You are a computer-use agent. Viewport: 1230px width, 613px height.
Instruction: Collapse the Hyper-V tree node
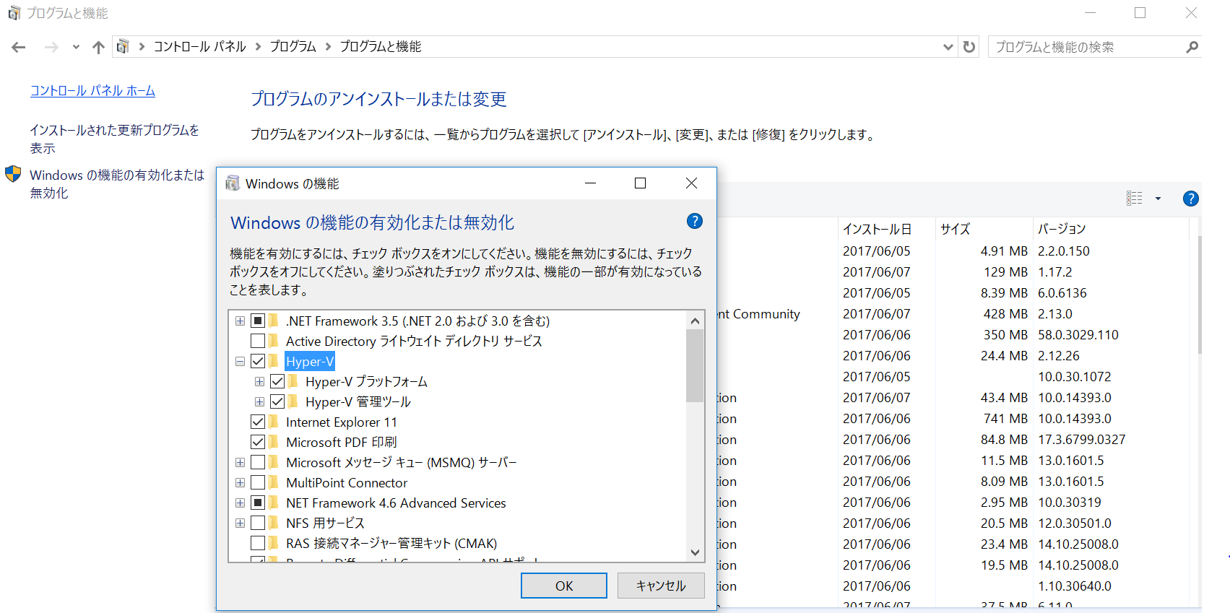[x=240, y=361]
